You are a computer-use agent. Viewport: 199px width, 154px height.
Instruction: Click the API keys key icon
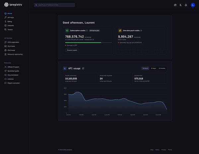click(x=5, y=17)
